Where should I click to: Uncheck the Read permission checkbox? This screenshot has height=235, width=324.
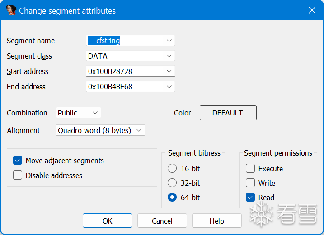(x=250, y=198)
